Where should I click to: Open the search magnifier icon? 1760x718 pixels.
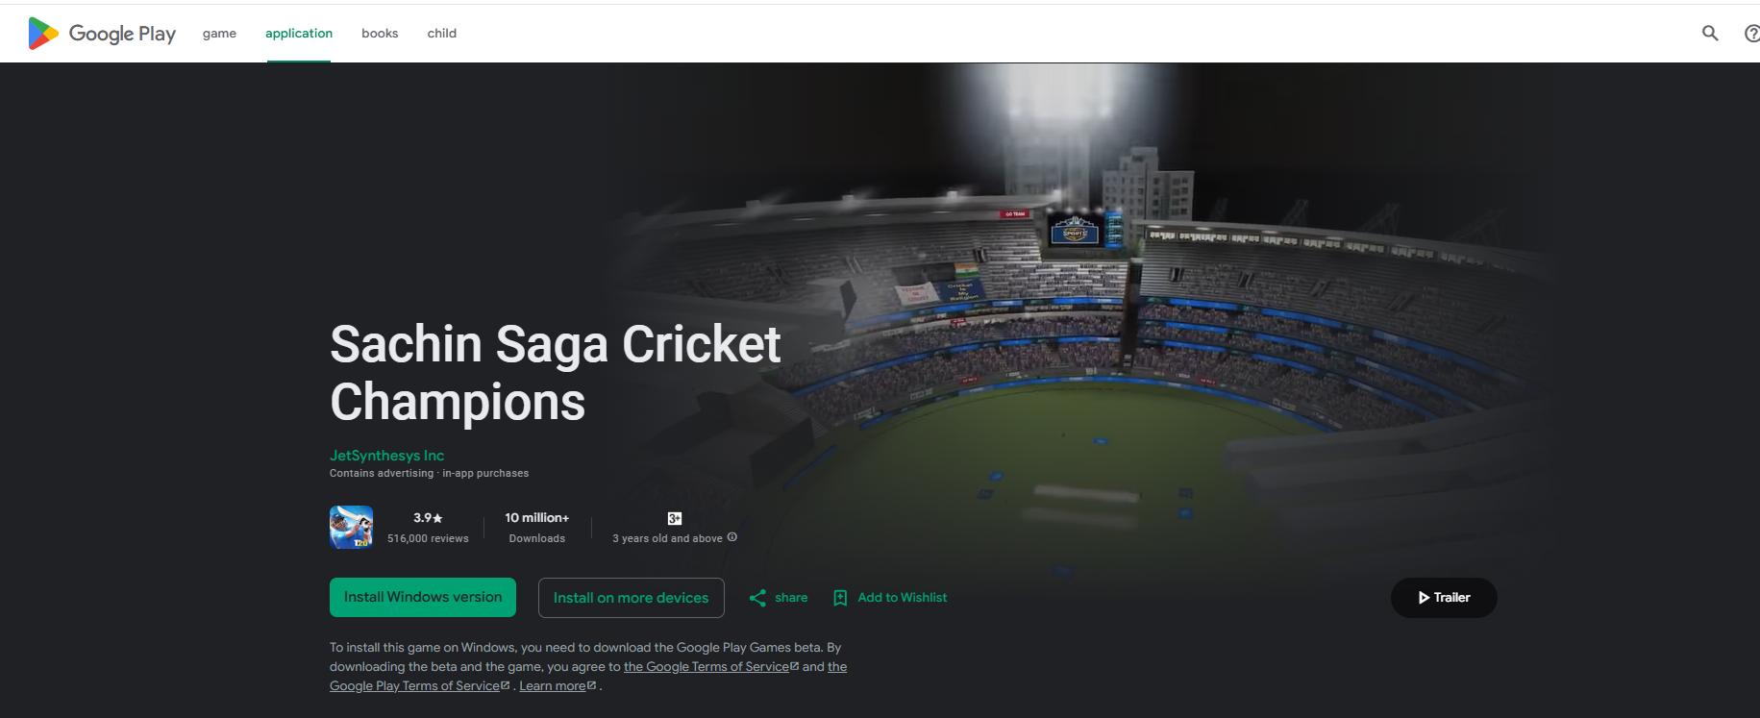coord(1710,33)
